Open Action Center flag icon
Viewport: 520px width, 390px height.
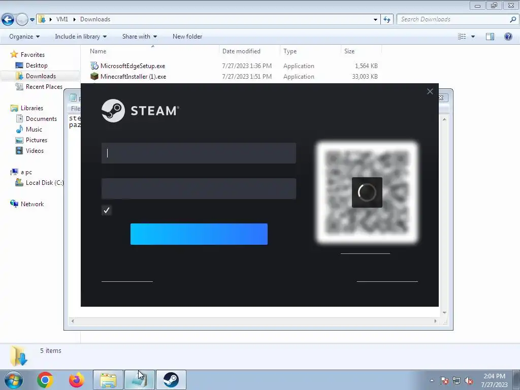coord(444,380)
